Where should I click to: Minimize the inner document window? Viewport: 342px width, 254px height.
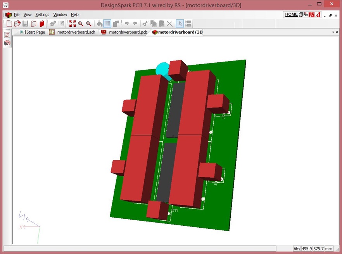coord(325,16)
